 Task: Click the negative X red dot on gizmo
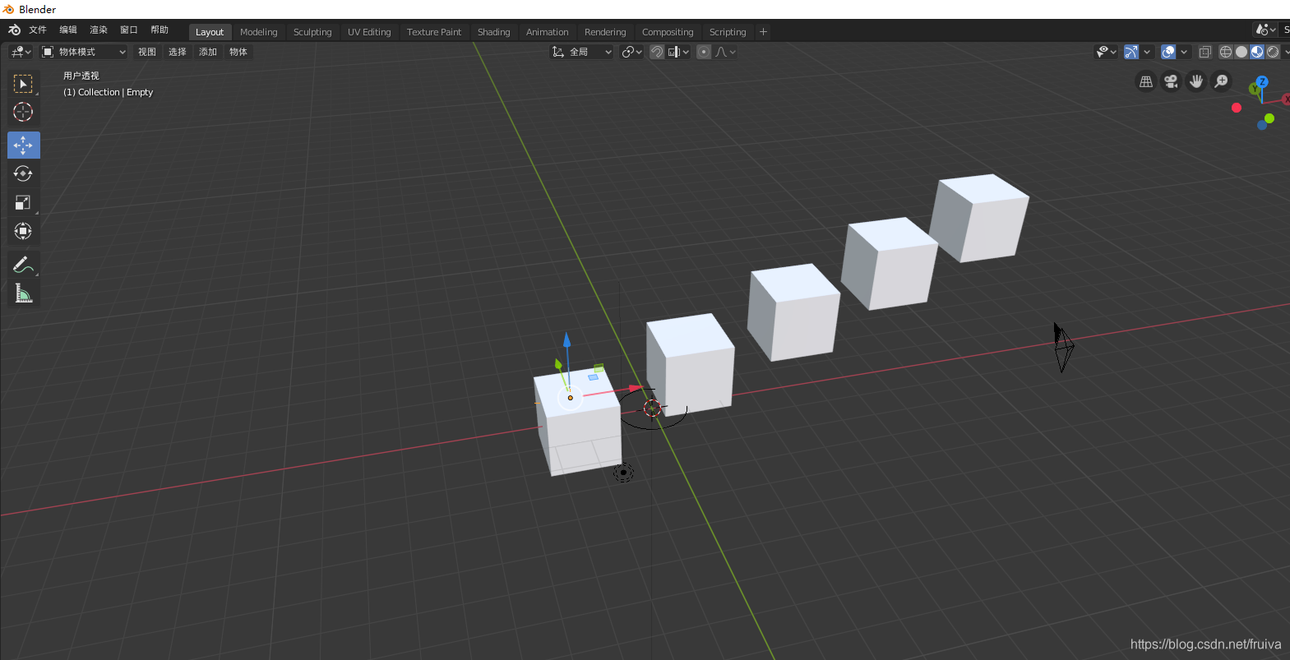1236,108
